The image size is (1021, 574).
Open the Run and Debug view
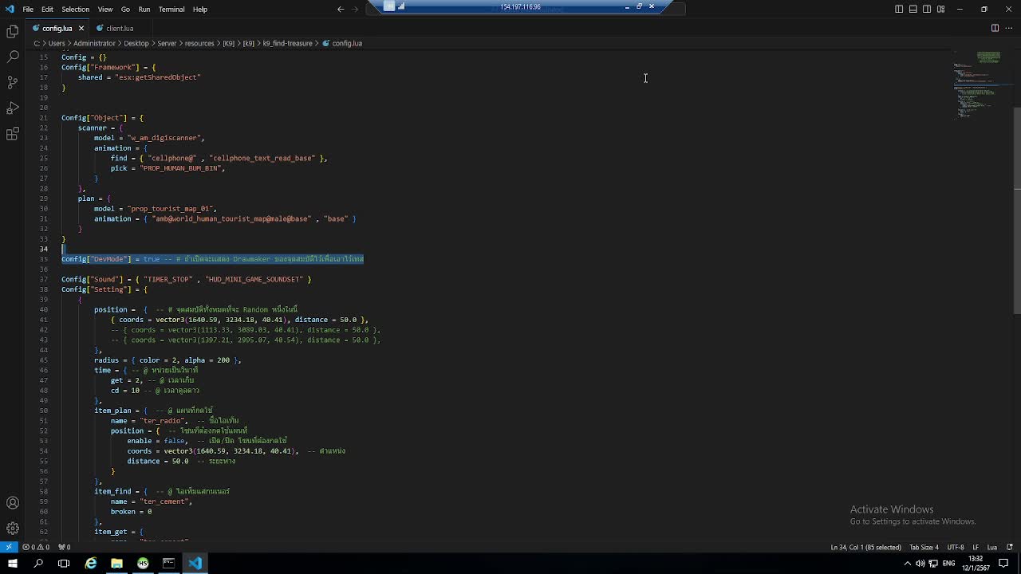point(12,108)
